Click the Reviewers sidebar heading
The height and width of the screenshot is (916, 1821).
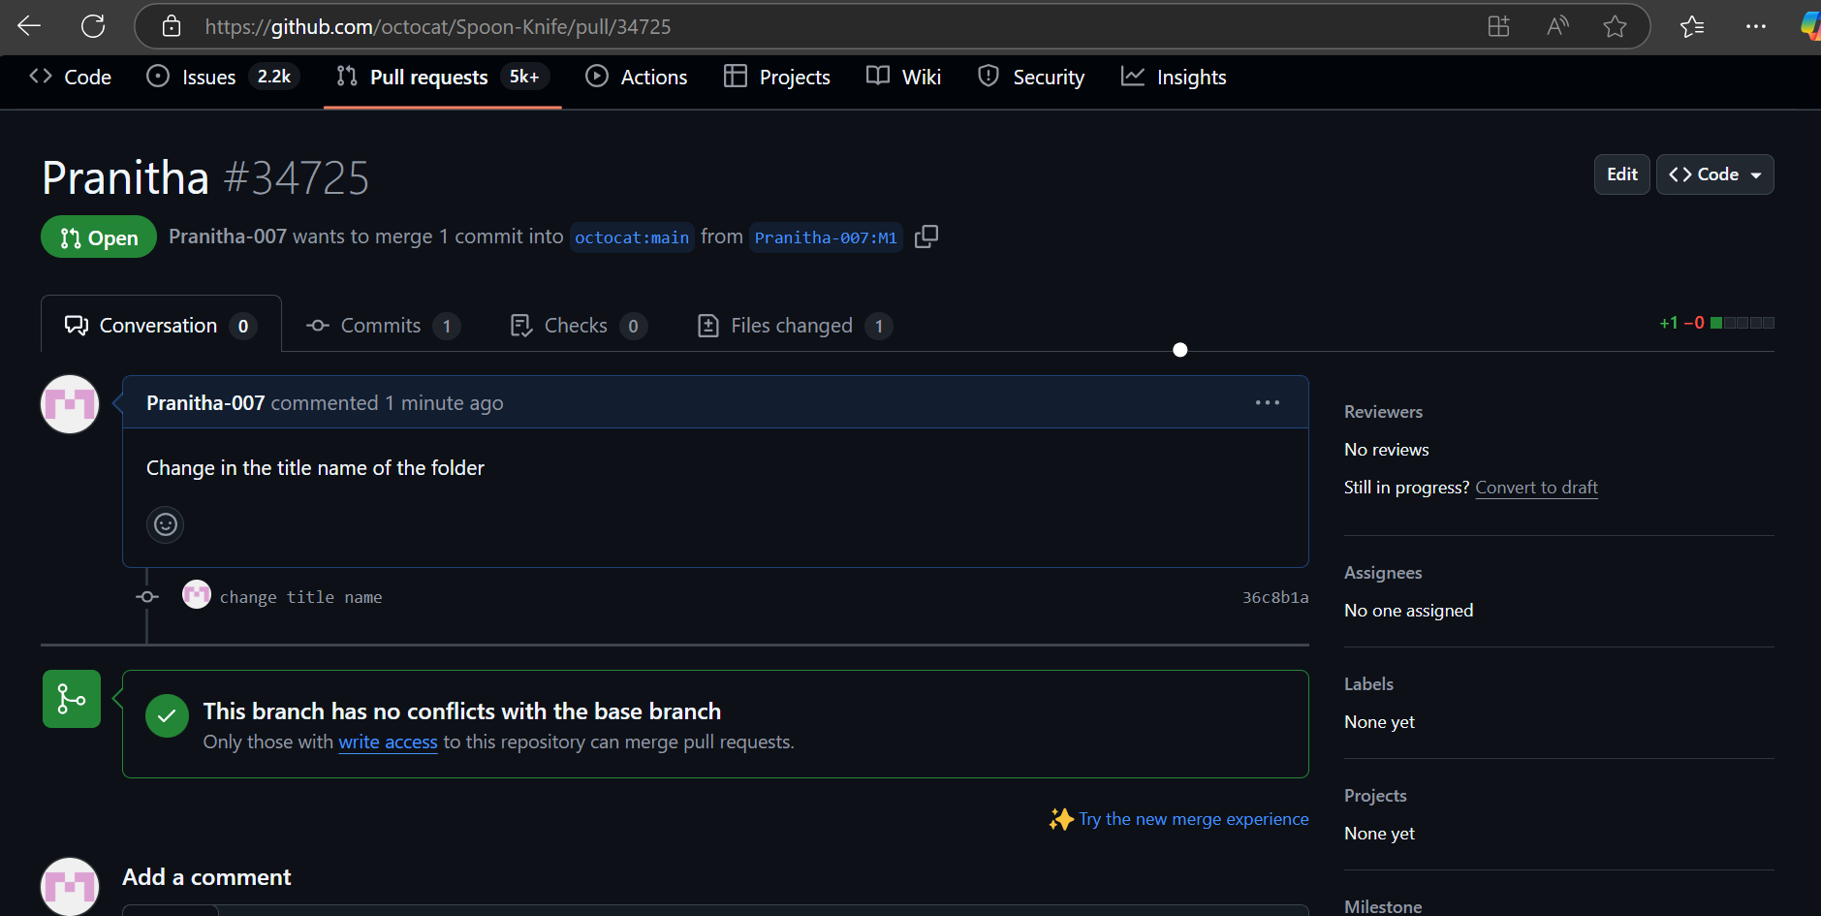point(1383,412)
